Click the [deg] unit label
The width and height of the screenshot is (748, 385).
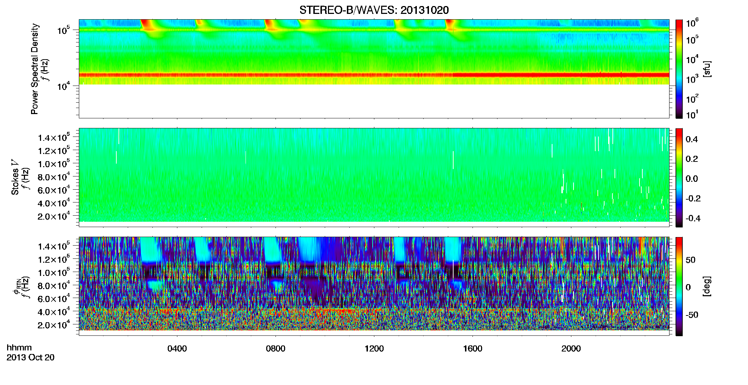point(707,286)
